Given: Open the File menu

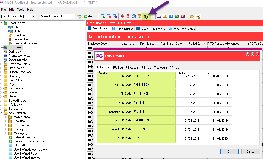Looking at the screenshot, I should [3, 10].
